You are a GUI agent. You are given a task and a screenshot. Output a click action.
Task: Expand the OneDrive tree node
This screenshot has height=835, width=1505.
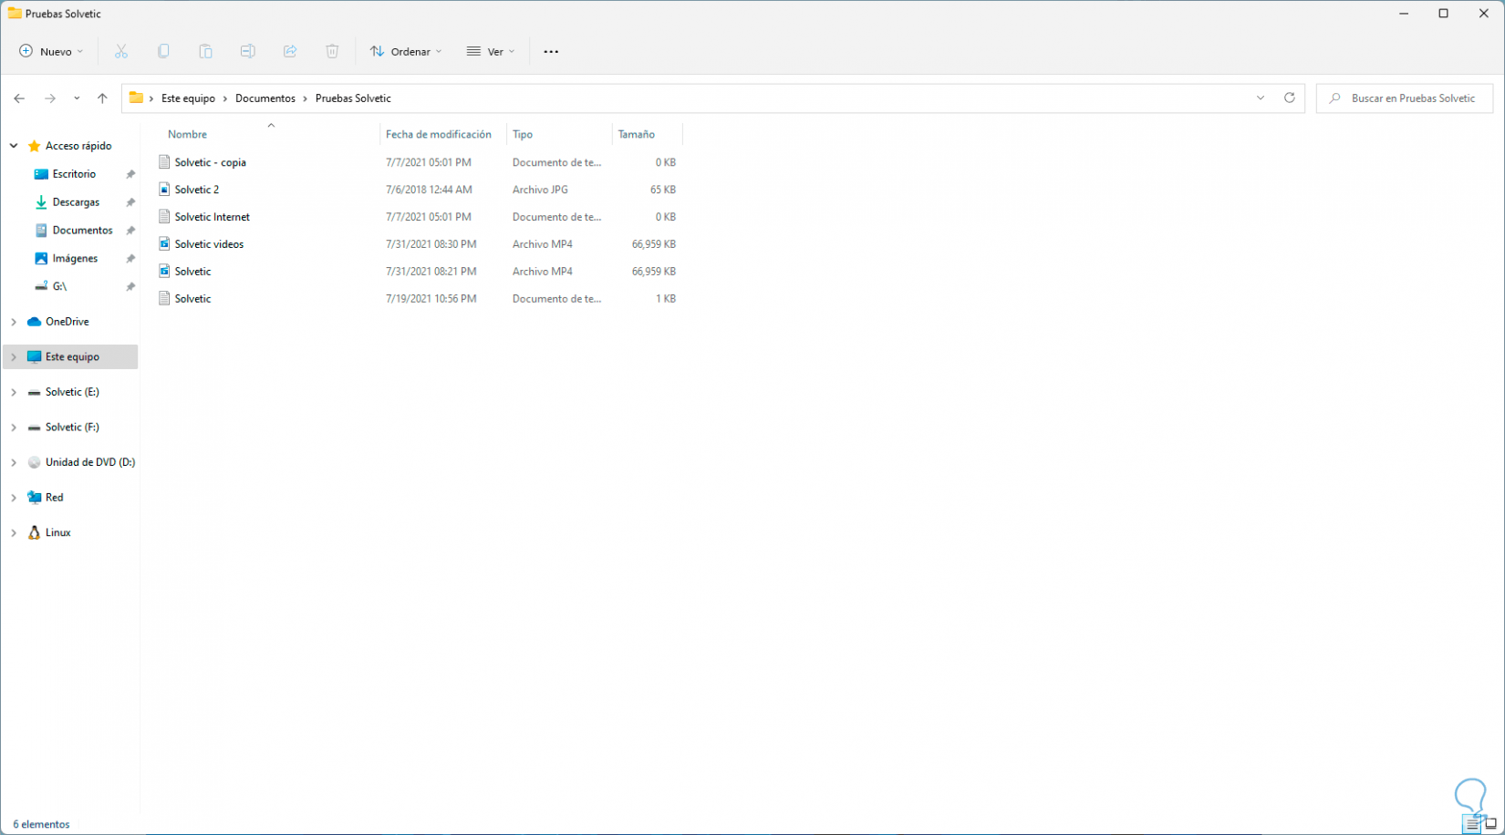tap(14, 322)
